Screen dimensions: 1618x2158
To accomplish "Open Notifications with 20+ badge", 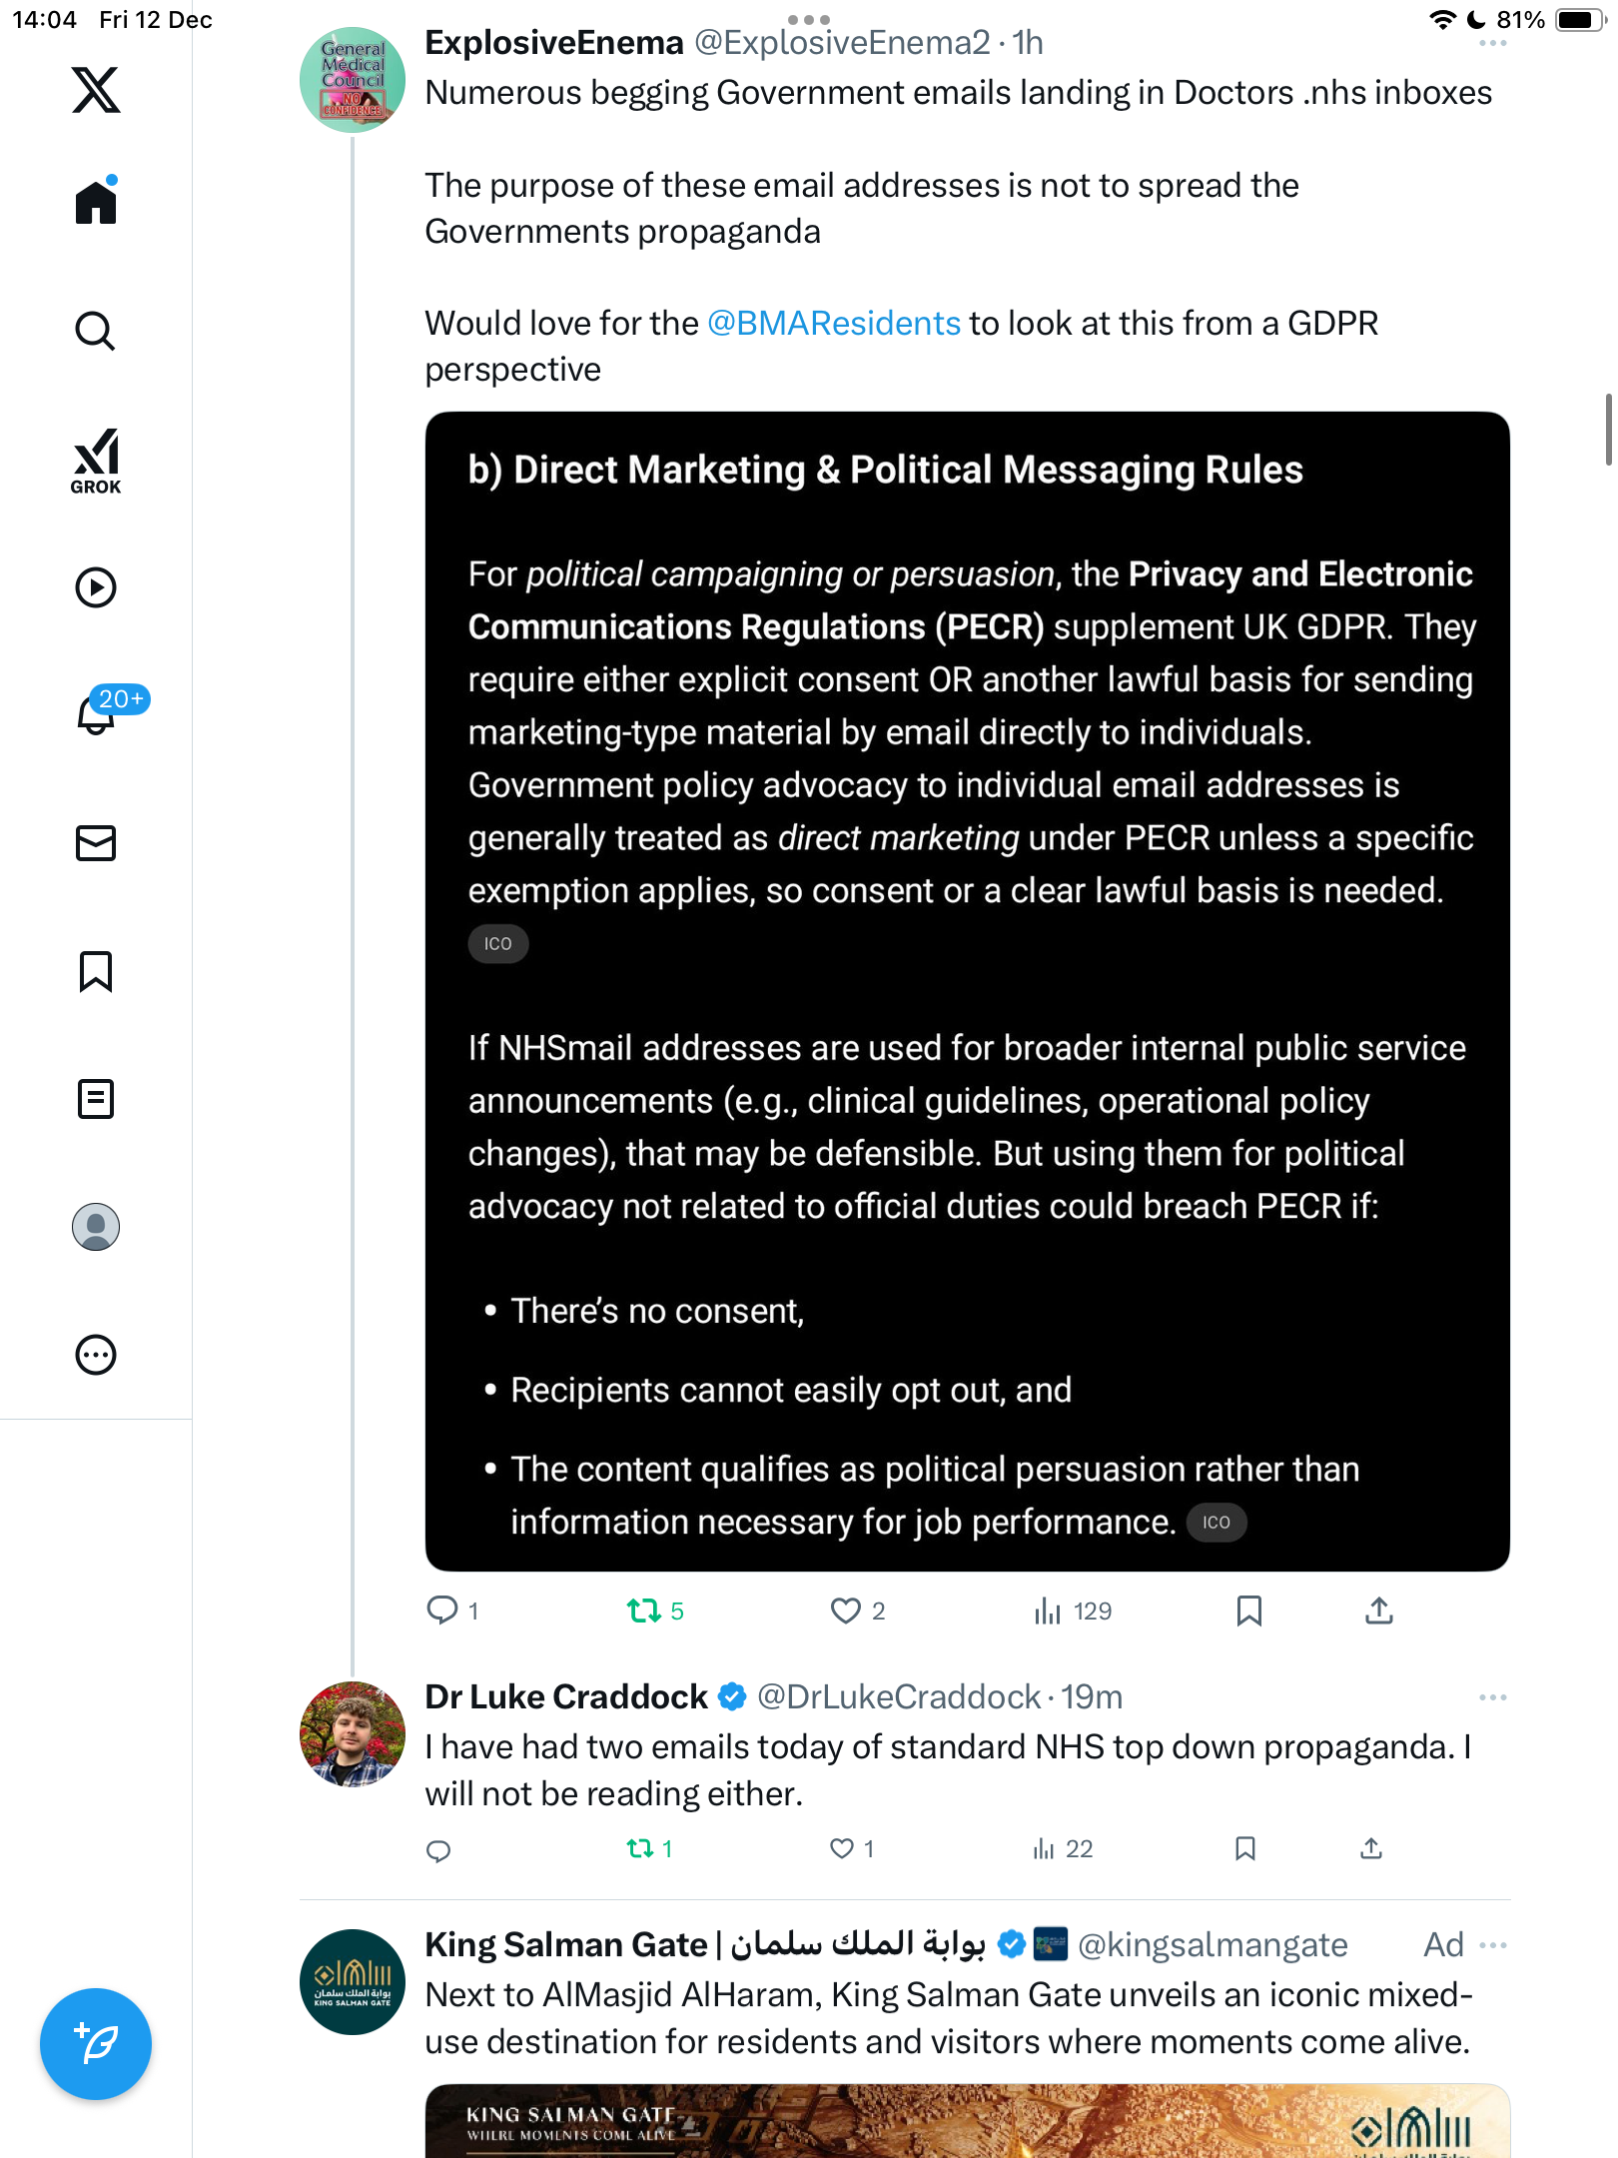I will pyautogui.click(x=98, y=713).
